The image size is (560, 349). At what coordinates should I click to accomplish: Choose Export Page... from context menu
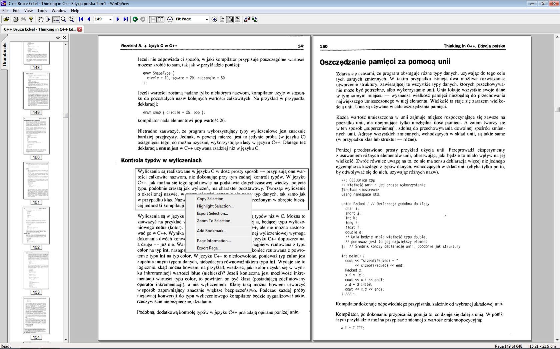click(218, 248)
